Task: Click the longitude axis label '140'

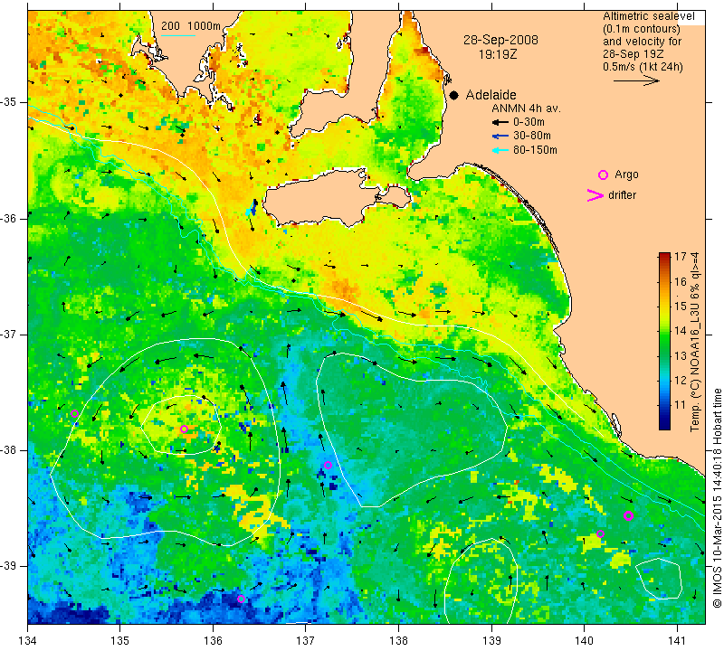Action: coord(584,641)
